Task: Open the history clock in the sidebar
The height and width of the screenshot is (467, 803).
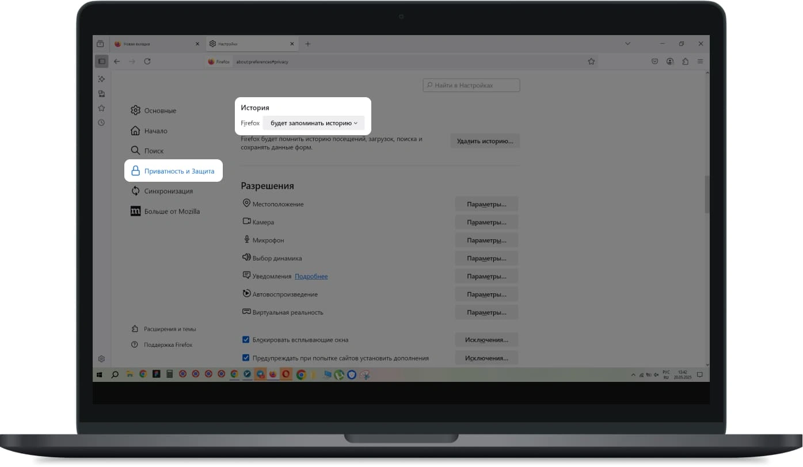Action: (101, 123)
